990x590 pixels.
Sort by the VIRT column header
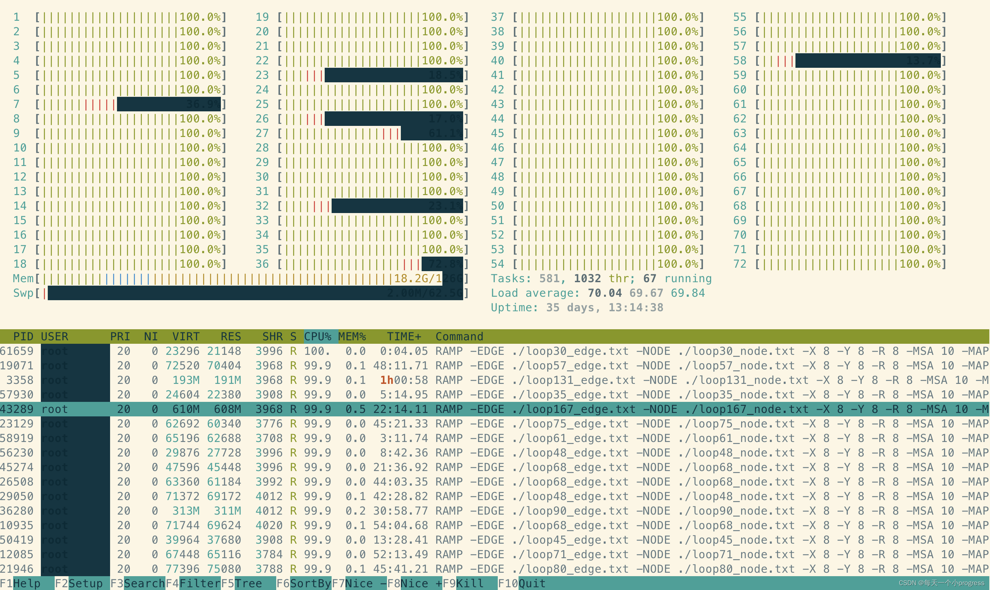pos(186,337)
